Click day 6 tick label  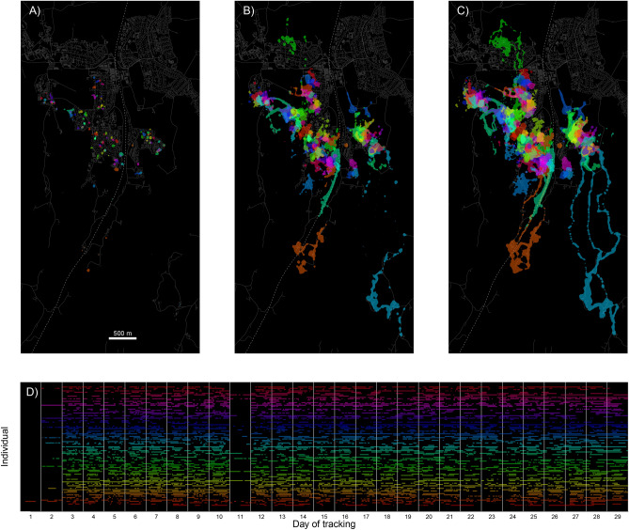click(135, 517)
